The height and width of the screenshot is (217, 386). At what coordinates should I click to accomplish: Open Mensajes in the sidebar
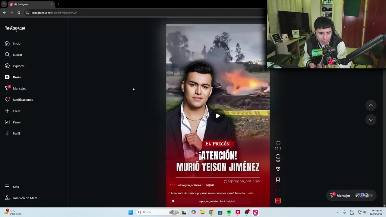click(15, 88)
